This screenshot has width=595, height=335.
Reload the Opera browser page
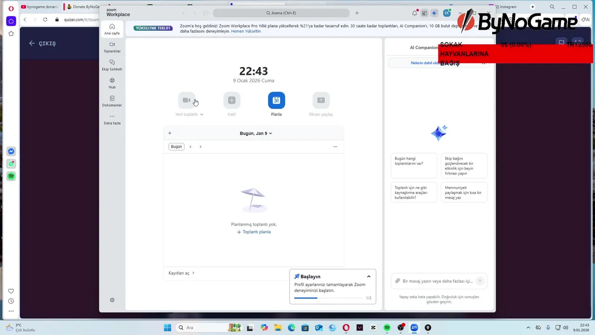45,20
